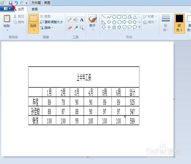
Task: Activate the 选择 rectangular selection tool
Action: [33, 18]
